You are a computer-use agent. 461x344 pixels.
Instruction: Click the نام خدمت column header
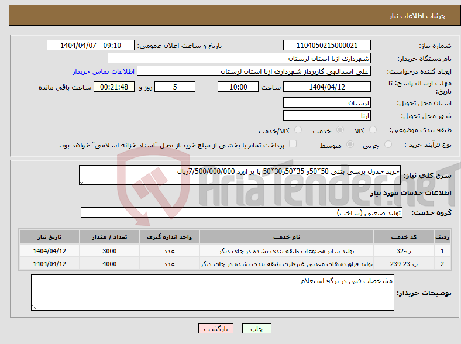point(287,237)
